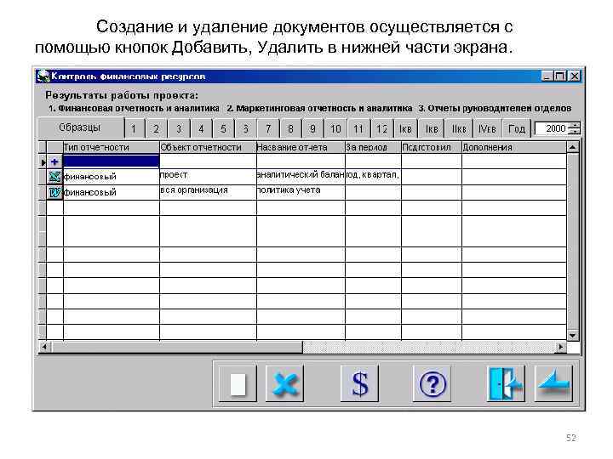Click 3. Отчеты руководителей отделов heading

click(495, 108)
